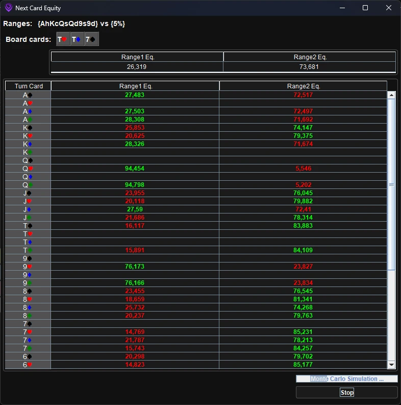401x405 pixels.
Task: Click the vertical scrollbar thumb grip
Action: pos(392,184)
